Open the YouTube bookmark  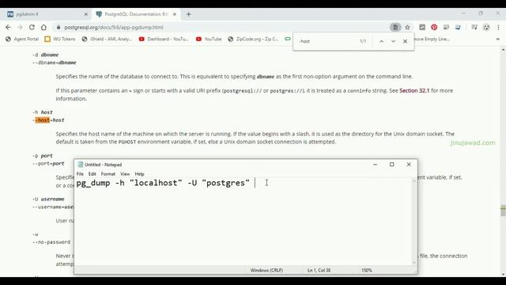(209, 39)
